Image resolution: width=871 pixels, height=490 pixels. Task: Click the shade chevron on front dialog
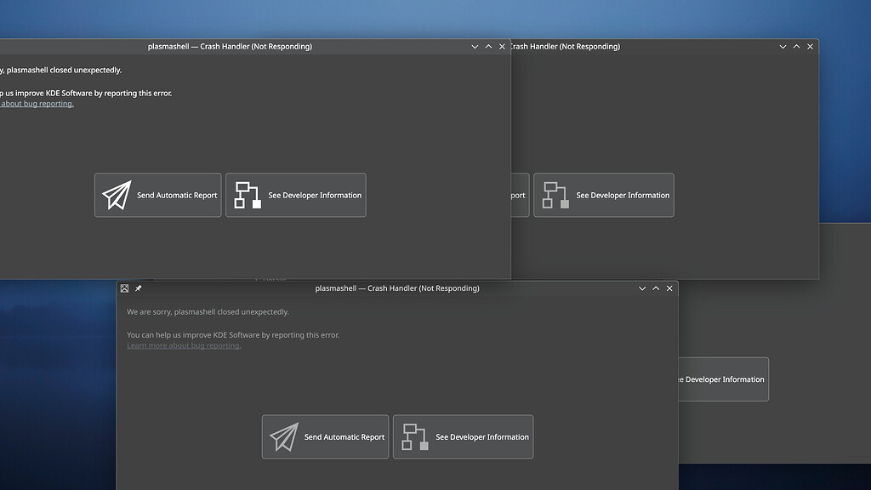pyautogui.click(x=642, y=288)
